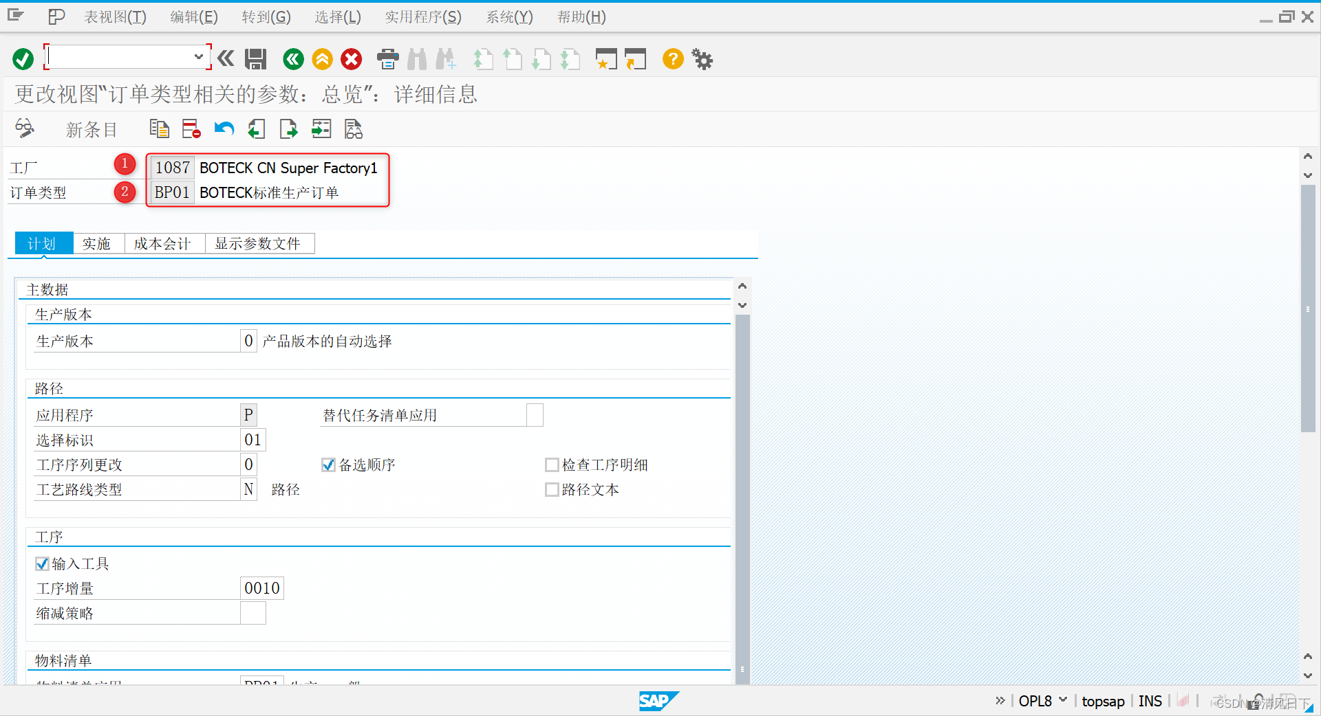Switch to the 显示参数文件 tab
The image size is (1321, 716).
pyautogui.click(x=259, y=243)
